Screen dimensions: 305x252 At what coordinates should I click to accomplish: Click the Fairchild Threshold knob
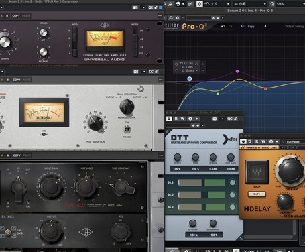[x=86, y=187]
